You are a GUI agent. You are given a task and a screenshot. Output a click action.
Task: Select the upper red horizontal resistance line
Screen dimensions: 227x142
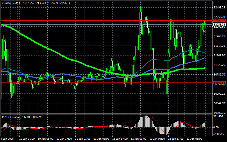click(106, 20)
